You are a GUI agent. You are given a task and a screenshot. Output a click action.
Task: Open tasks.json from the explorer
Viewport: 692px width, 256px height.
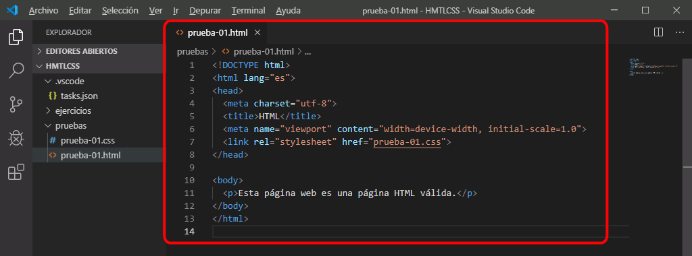tap(80, 96)
